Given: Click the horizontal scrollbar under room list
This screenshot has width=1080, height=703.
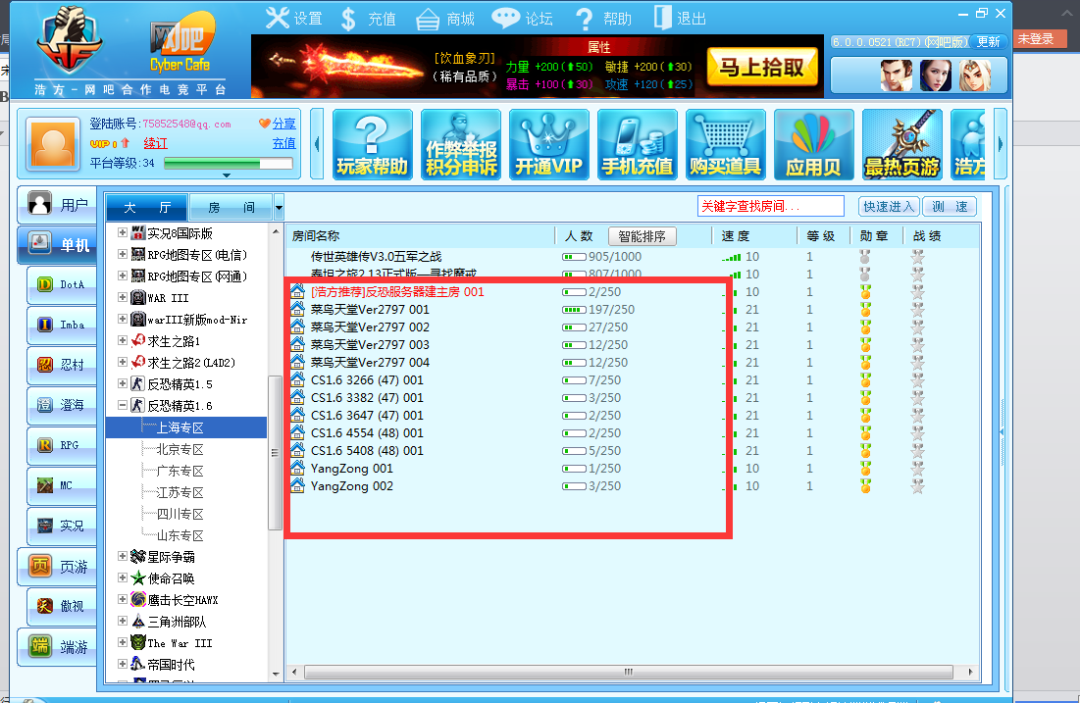Looking at the screenshot, I should pos(628,673).
